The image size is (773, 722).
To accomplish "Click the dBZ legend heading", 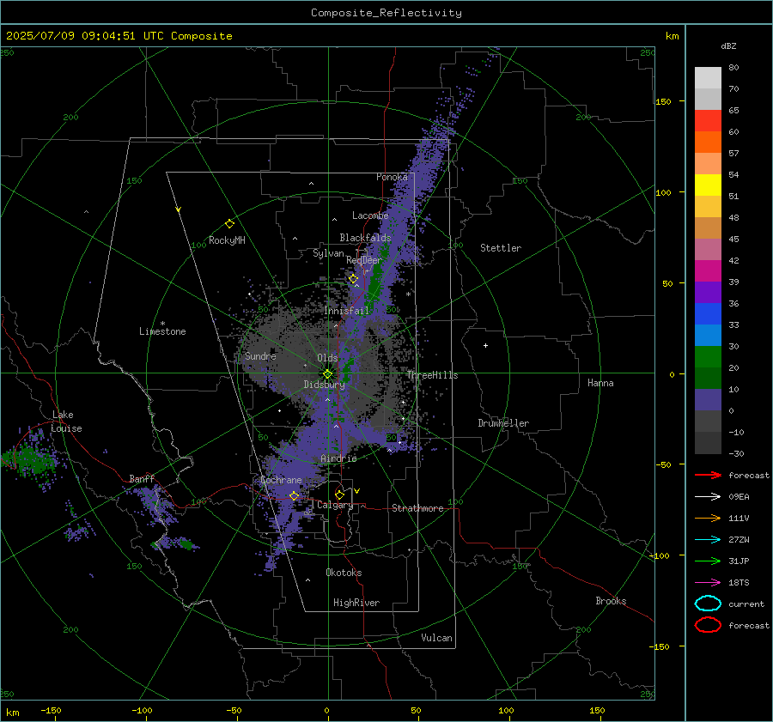I will tap(728, 46).
